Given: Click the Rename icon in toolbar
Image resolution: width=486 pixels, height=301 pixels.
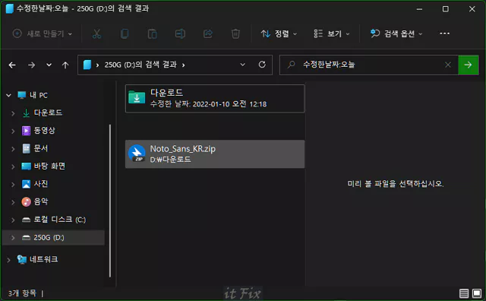Looking at the screenshot, I should tap(180, 33).
